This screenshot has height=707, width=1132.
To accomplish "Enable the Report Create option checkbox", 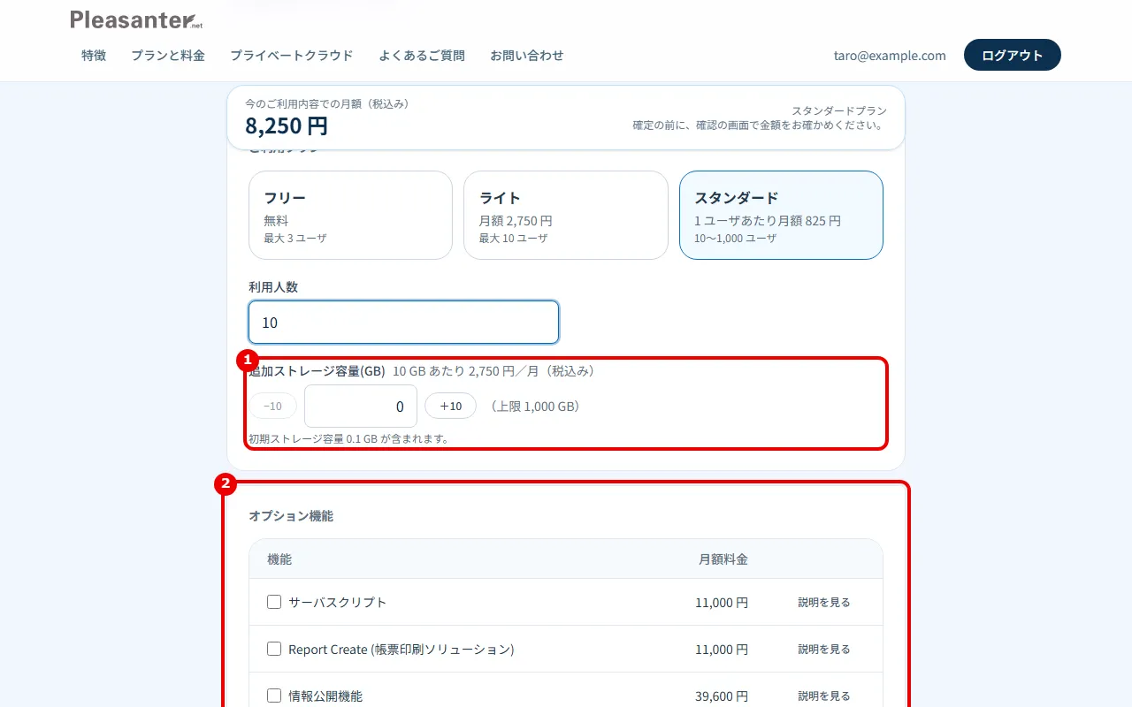I will coord(274,649).
